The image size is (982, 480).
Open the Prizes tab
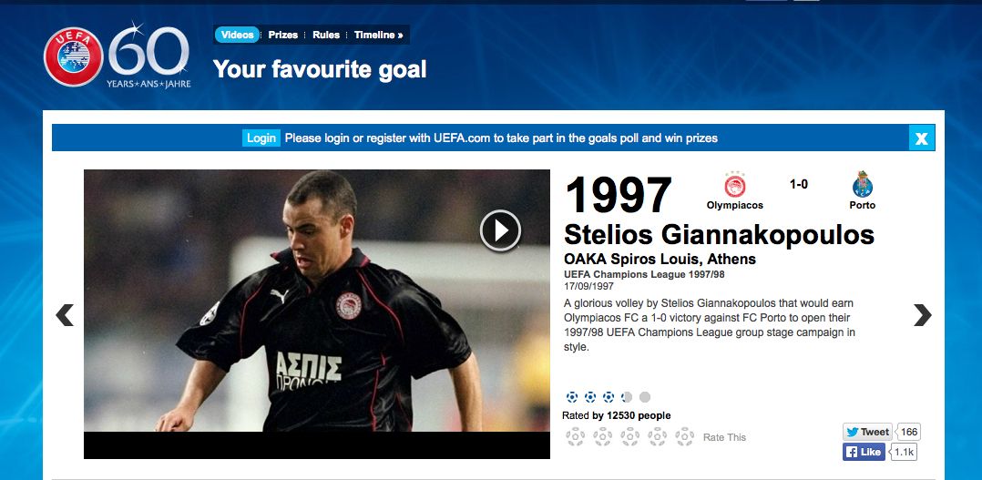283,35
